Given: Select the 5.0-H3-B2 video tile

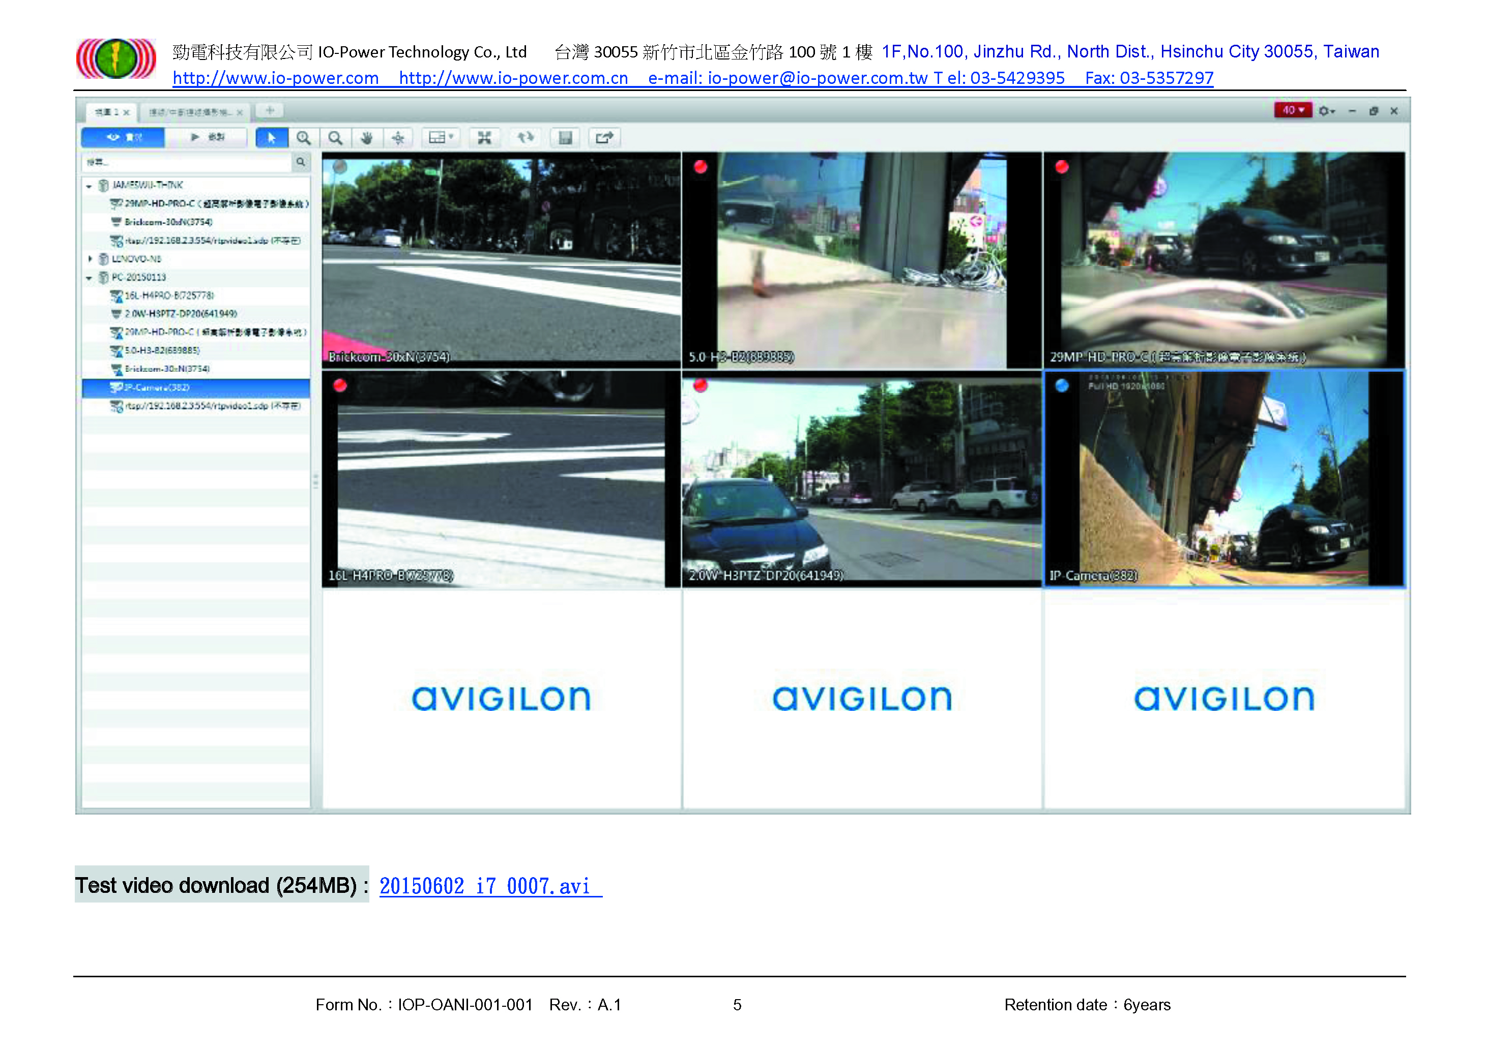Looking at the screenshot, I should click(862, 260).
